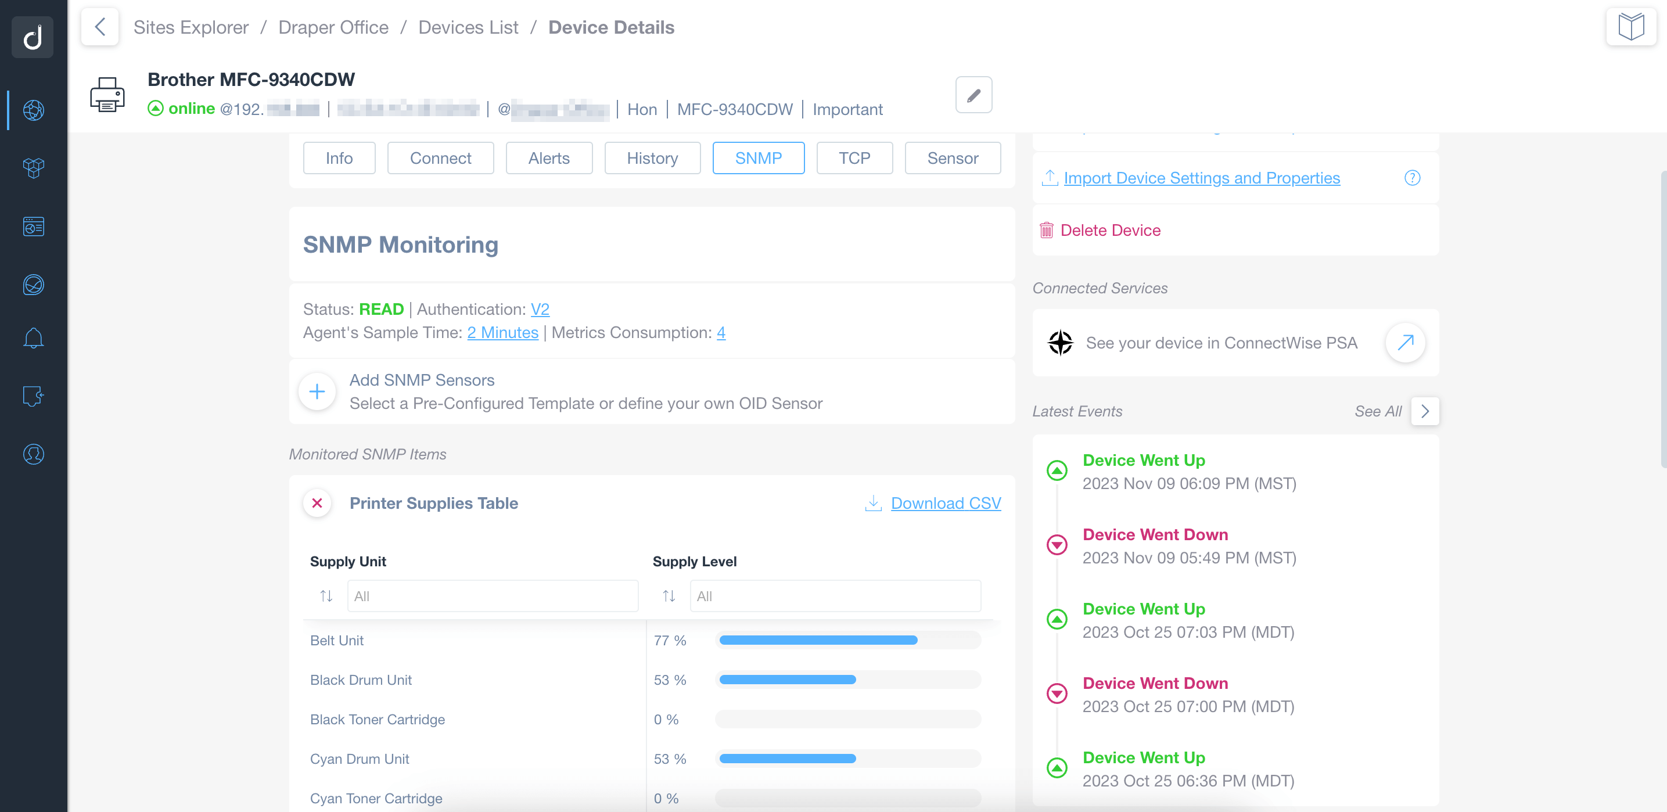Open the user account sidebar icon
The height and width of the screenshot is (812, 1667).
coord(33,454)
